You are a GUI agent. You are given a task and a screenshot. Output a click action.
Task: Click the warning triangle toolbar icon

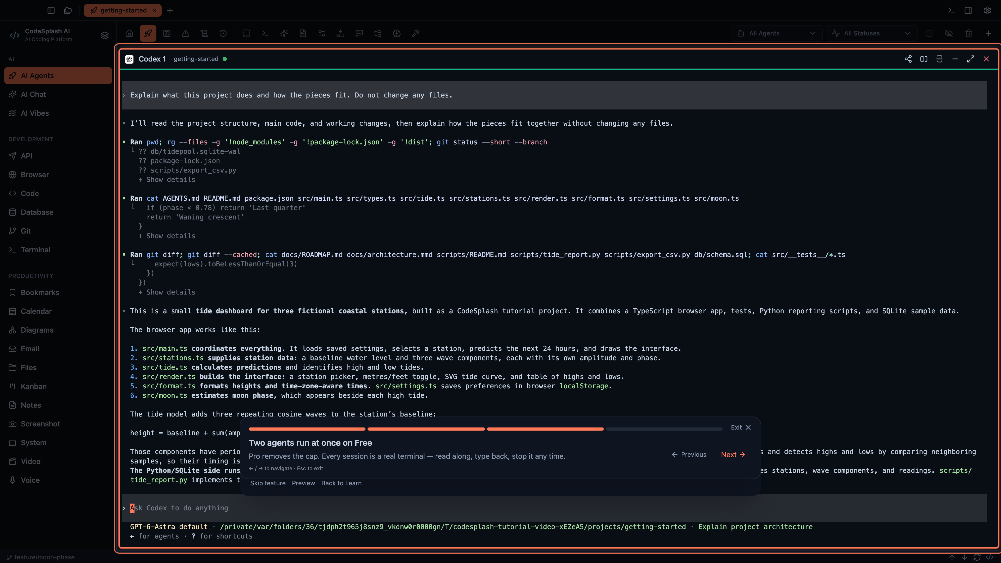(x=186, y=33)
